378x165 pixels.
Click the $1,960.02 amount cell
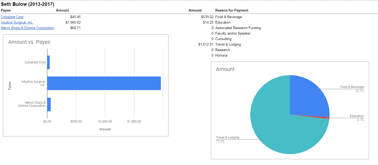tap(73, 23)
